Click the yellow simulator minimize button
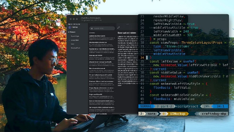Screen dimensions: 234x132 pos(73,18)
